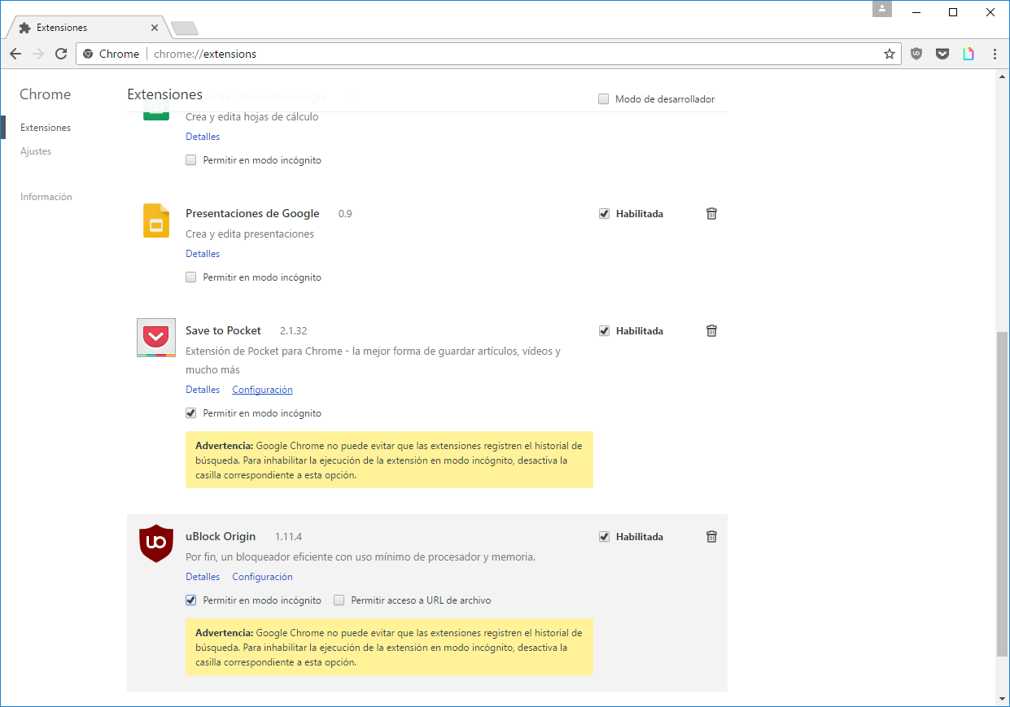Toggle Permitir acceso a URL de archivo
Screen dimensions: 1010x707
pyautogui.click(x=339, y=600)
